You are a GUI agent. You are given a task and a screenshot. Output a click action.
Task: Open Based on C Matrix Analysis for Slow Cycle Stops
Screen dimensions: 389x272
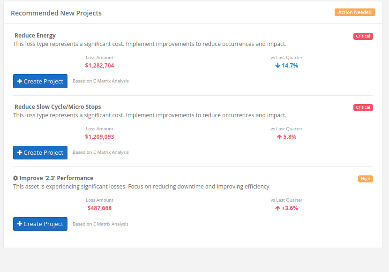point(100,152)
